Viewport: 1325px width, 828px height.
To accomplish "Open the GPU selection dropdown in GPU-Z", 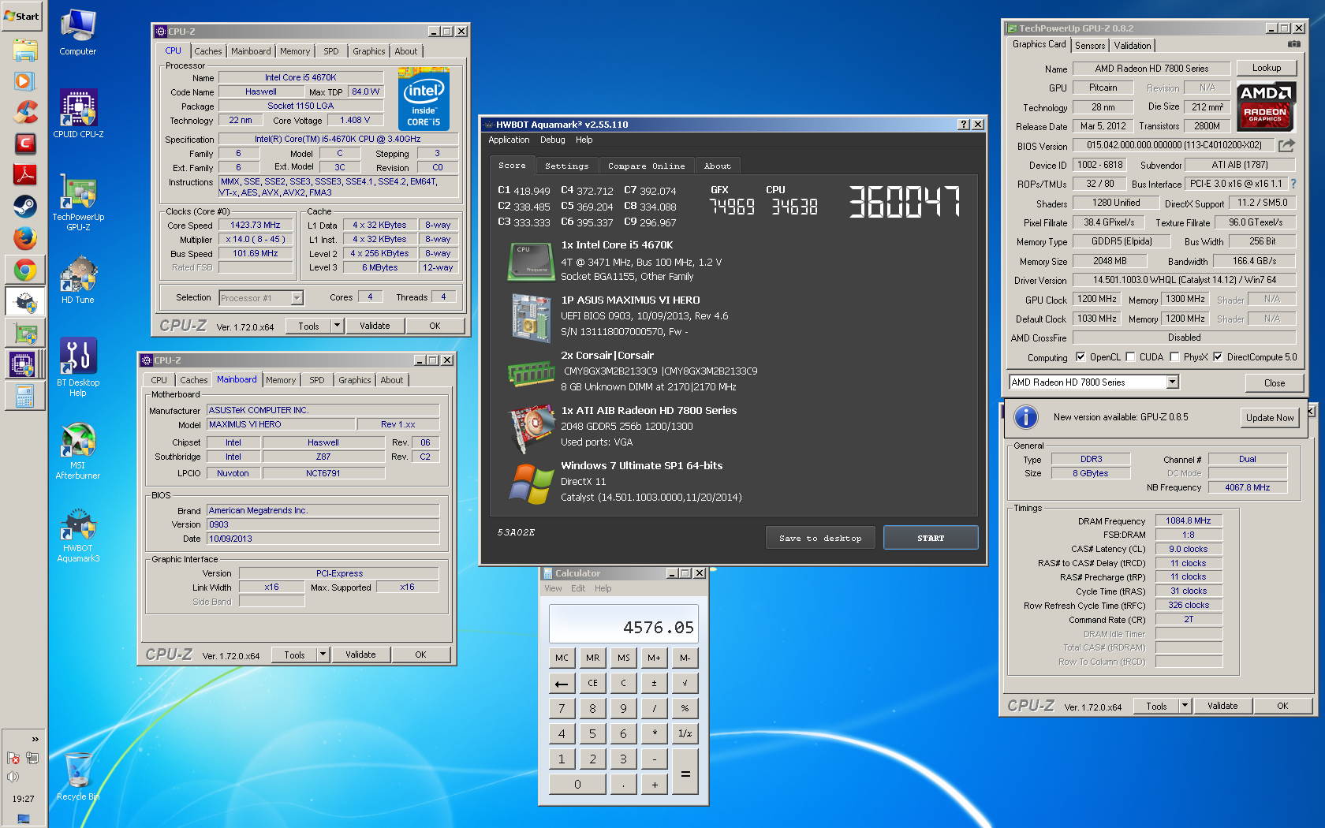I will tap(1172, 382).
